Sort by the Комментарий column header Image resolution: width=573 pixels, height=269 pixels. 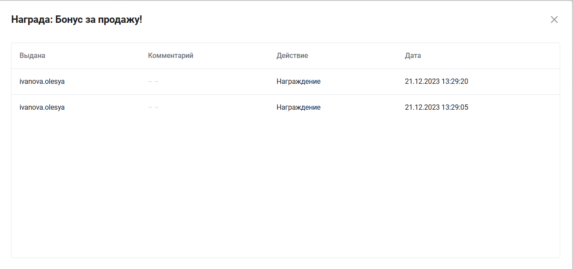(x=171, y=56)
